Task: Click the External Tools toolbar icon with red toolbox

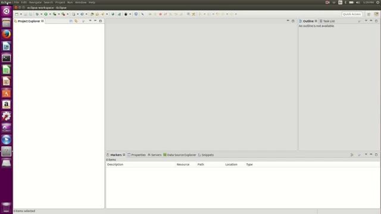Action: pyautogui.click(x=63, y=14)
